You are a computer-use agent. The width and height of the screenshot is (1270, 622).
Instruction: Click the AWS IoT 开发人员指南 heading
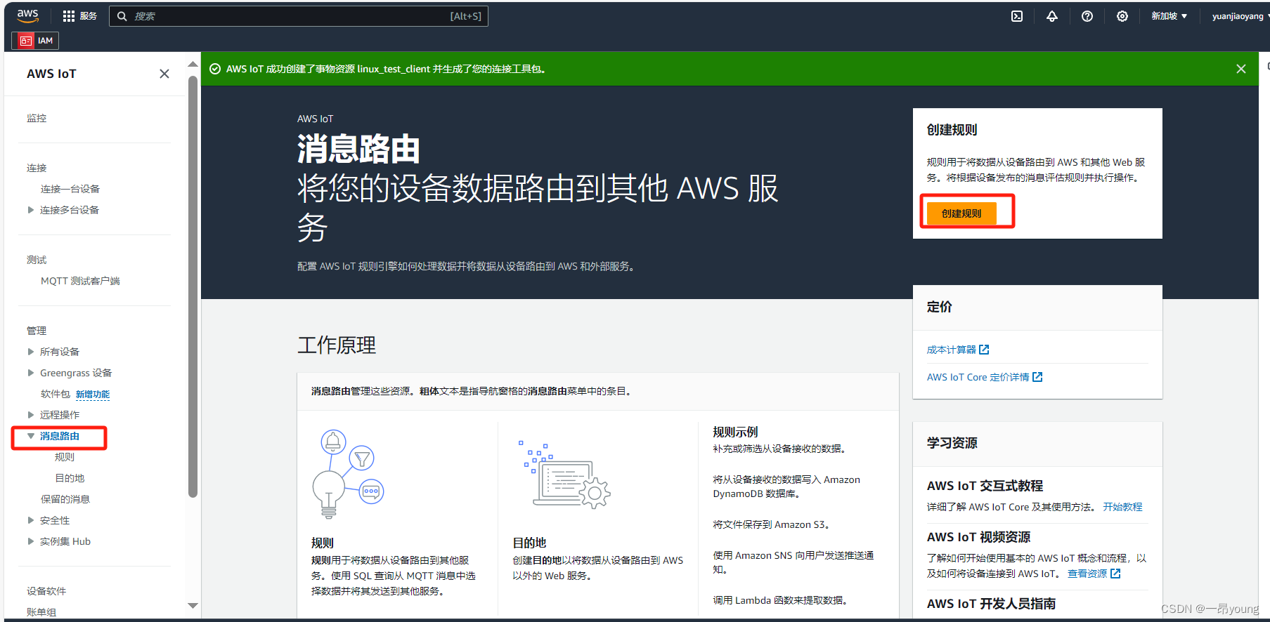coord(991,604)
